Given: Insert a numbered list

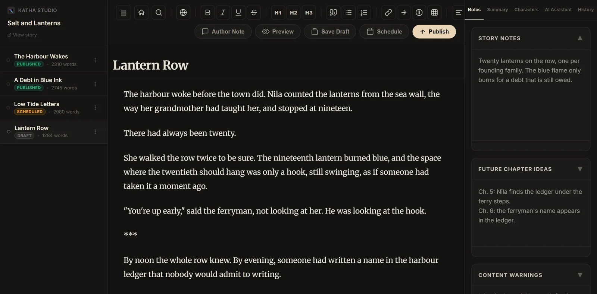Looking at the screenshot, I should tap(364, 13).
